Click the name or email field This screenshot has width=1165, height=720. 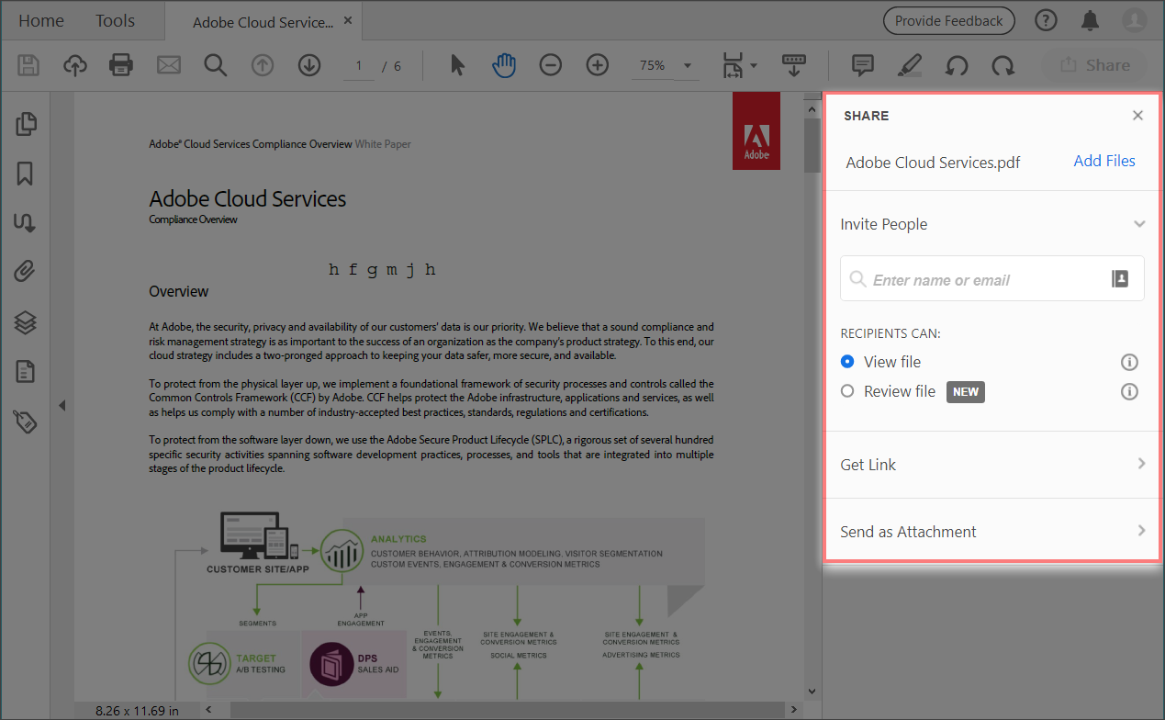pyautogui.click(x=992, y=278)
